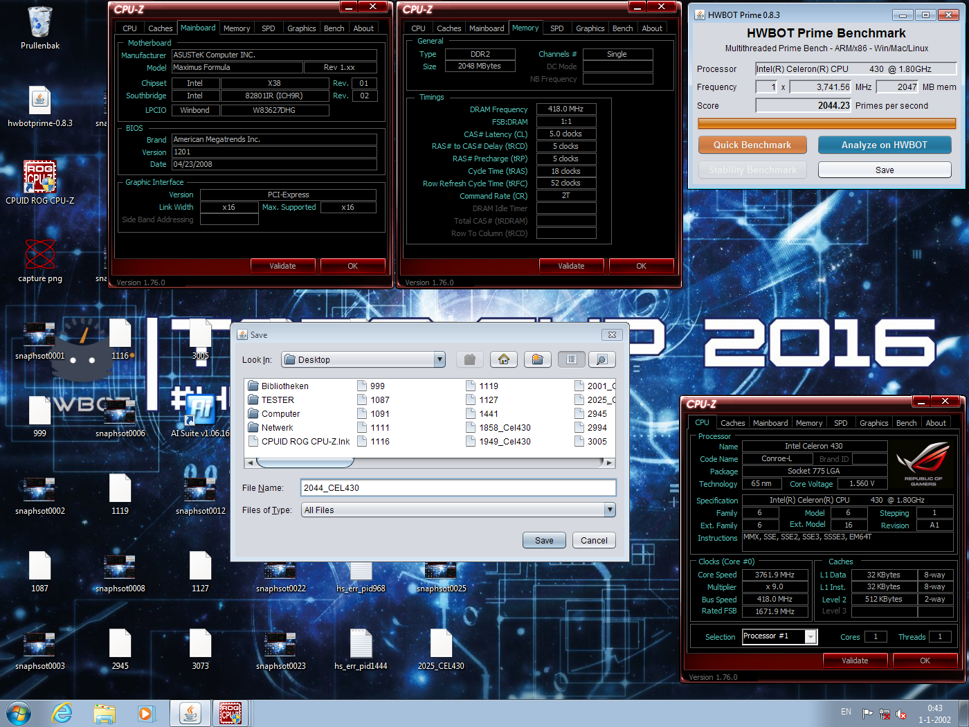Viewport: 969px width, 727px height.
Task: Create new folder icon in Save dialog
Action: tap(538, 359)
